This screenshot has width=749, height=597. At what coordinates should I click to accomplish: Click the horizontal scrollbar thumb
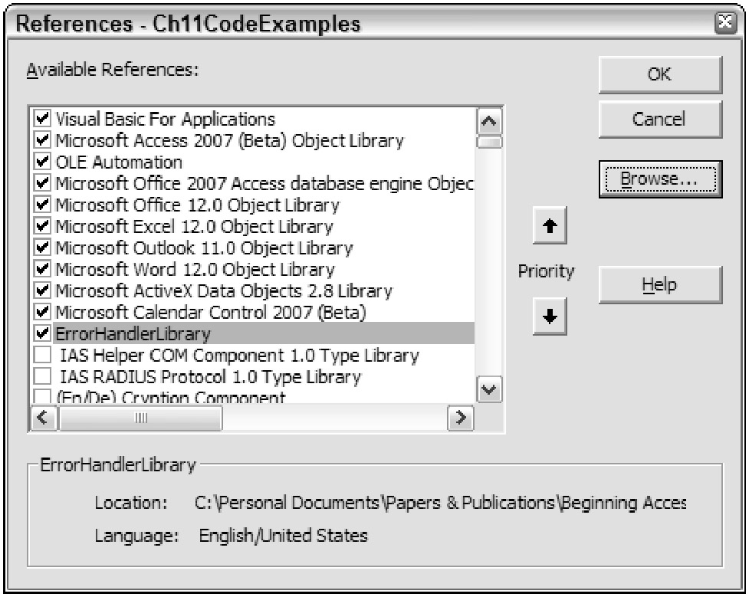click(x=140, y=418)
